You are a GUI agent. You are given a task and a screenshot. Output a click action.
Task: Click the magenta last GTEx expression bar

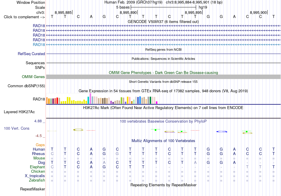[x=157, y=103]
